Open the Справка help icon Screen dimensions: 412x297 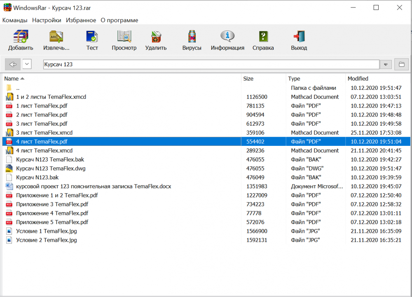coord(263,37)
